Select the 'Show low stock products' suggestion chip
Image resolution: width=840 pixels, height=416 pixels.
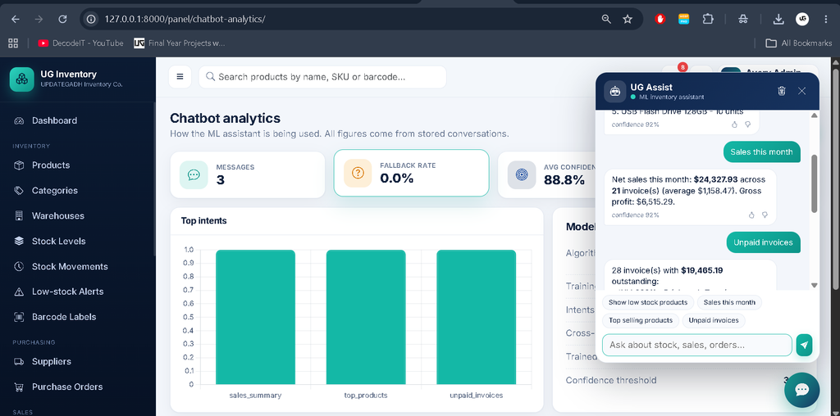[648, 302]
